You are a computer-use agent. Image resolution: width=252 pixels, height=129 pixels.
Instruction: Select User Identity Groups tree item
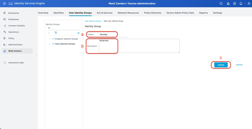(65, 44)
